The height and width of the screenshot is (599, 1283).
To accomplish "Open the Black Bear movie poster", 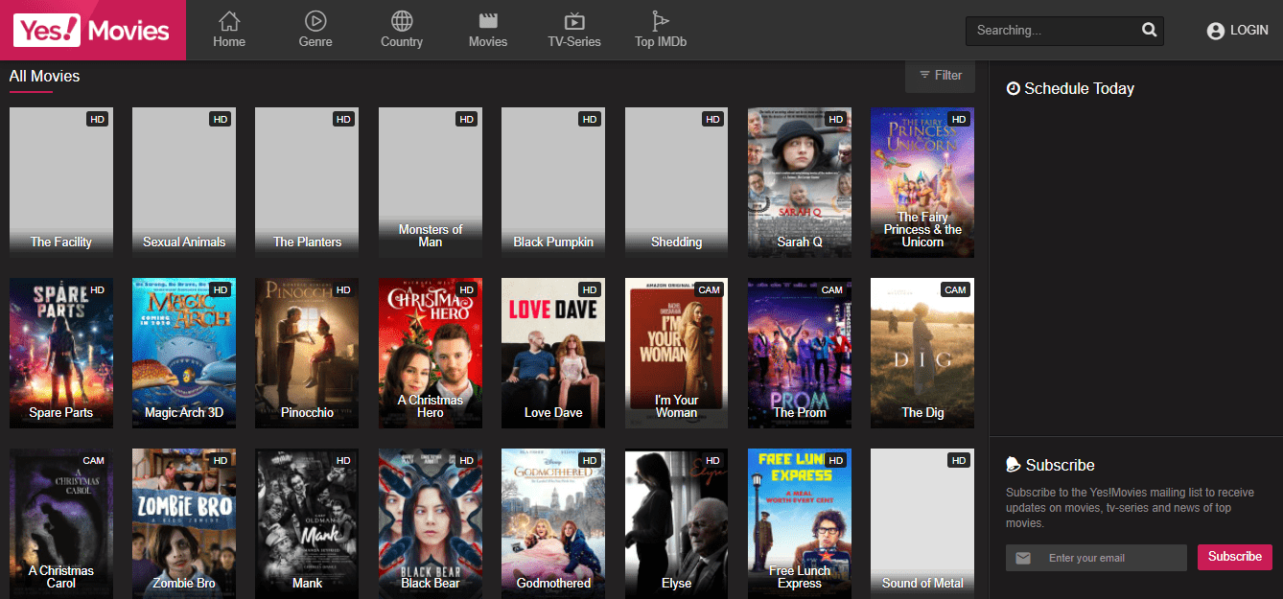I will [431, 523].
